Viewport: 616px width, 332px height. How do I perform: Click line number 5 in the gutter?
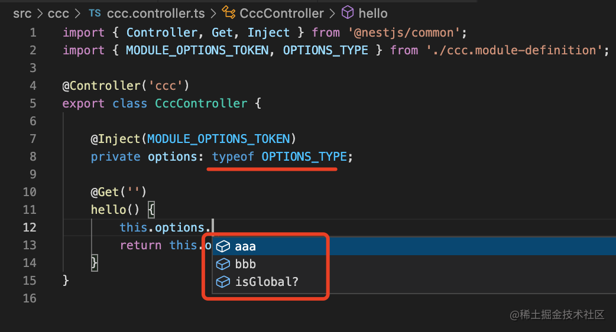coord(33,103)
